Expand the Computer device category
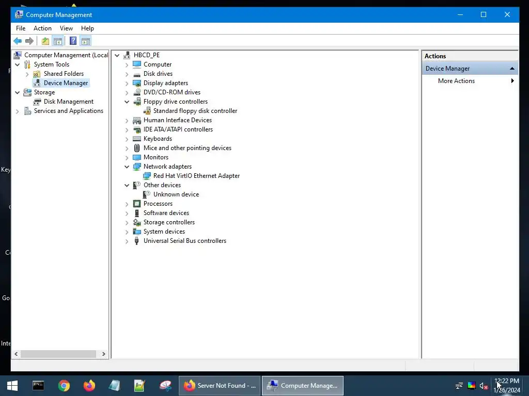Image resolution: width=529 pixels, height=396 pixels. click(127, 64)
